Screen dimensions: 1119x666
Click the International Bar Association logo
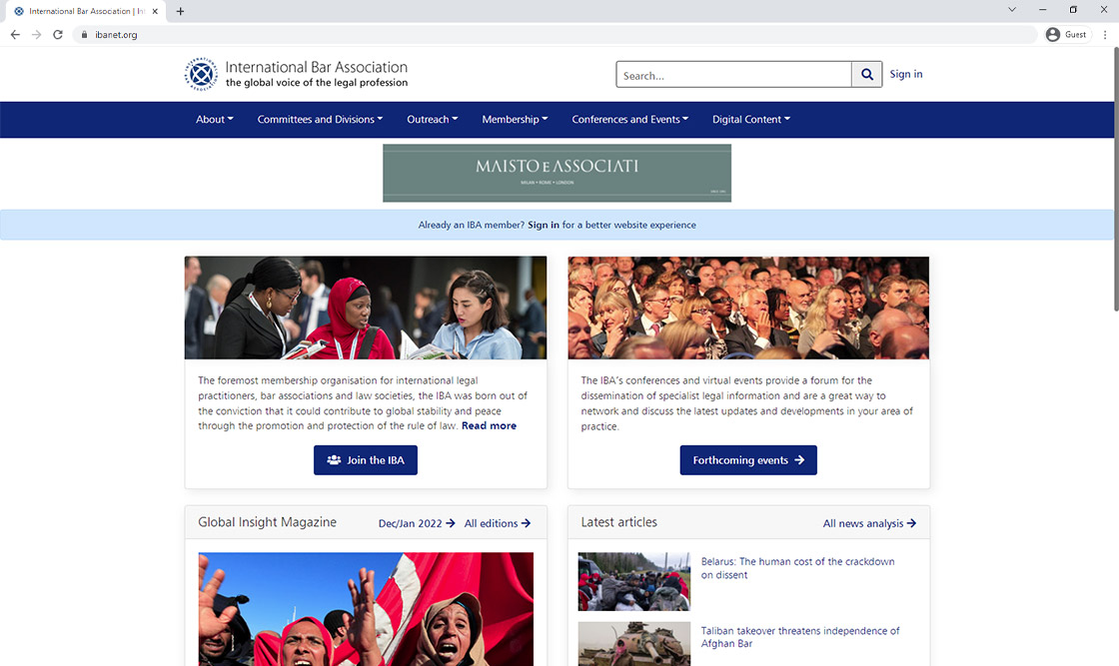tap(296, 74)
